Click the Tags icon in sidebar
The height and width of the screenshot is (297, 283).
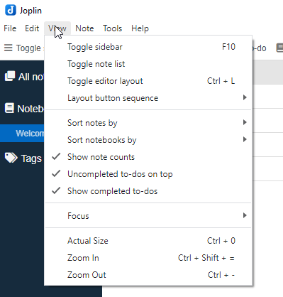pyautogui.click(x=11, y=158)
